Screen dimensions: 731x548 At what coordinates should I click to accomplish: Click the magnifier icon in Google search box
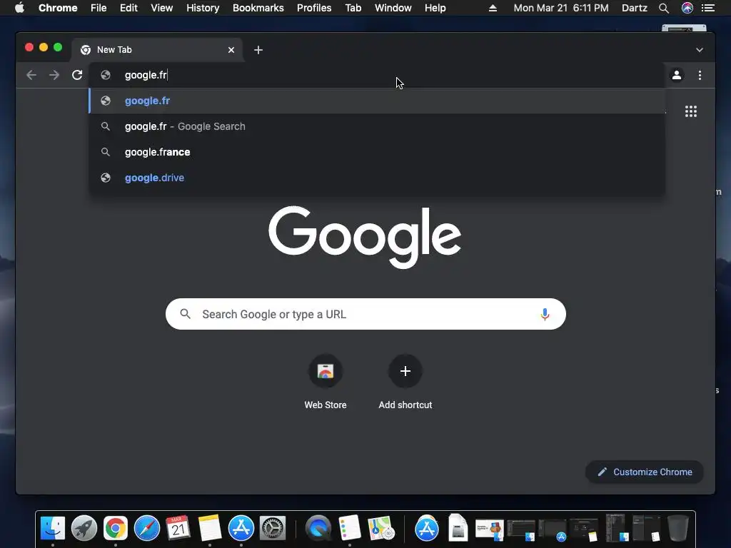[x=185, y=314]
